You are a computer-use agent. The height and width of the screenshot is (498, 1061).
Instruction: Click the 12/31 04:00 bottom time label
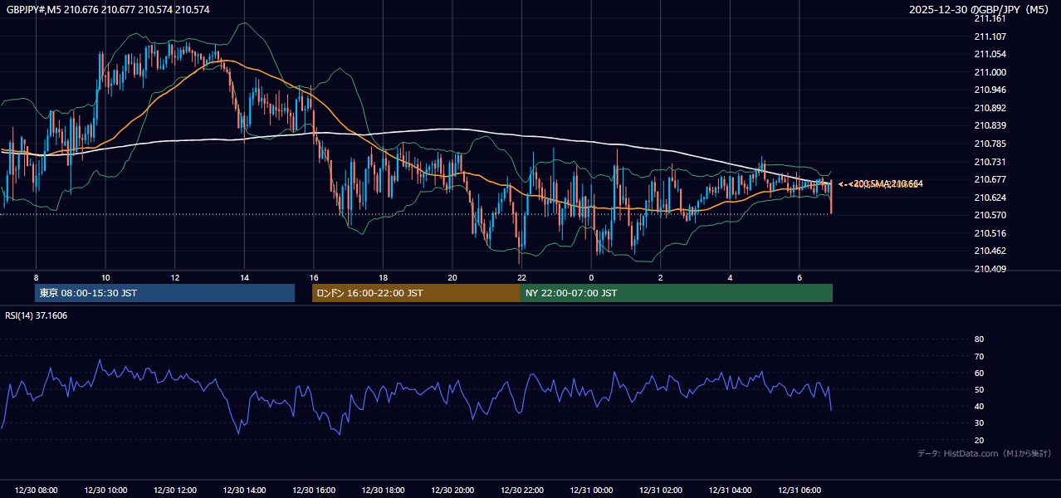(x=730, y=491)
